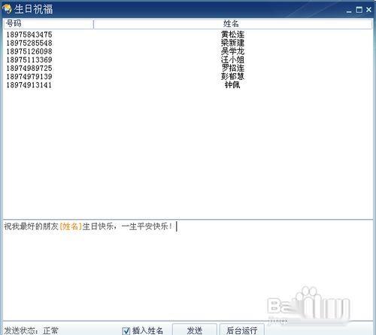Select phone number 18975285548
The width and height of the screenshot is (376, 335).
[x=29, y=43]
